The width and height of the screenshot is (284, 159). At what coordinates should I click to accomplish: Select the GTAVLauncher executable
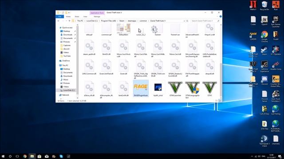point(175,89)
